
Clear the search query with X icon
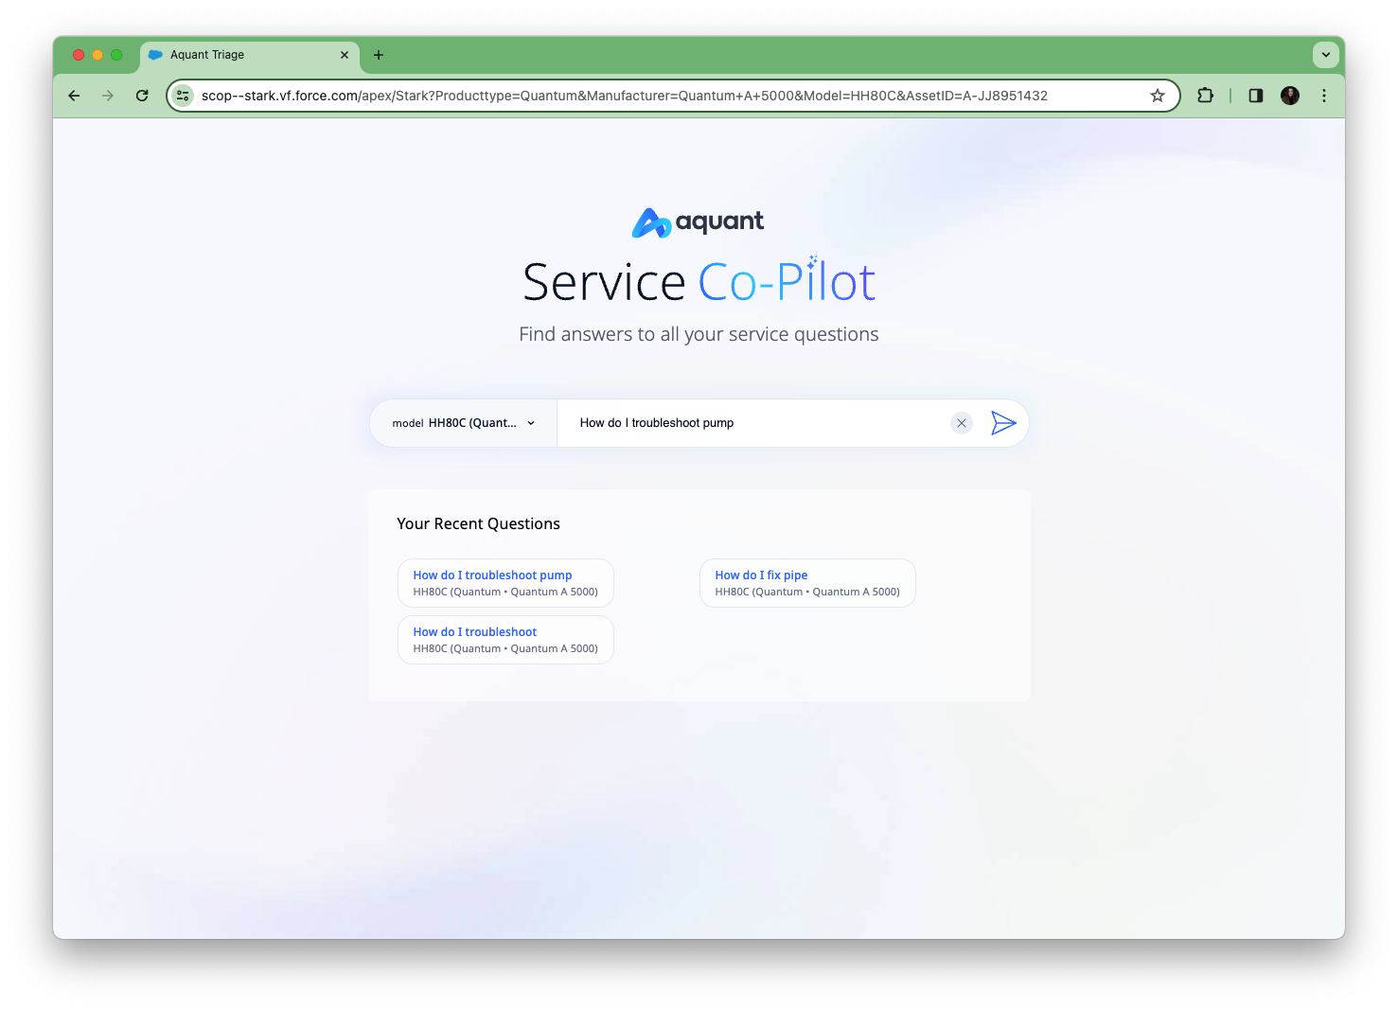[x=961, y=423]
